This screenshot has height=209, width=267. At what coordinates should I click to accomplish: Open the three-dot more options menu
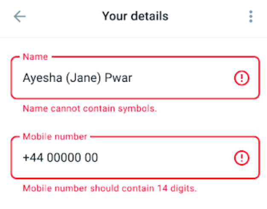point(251,17)
